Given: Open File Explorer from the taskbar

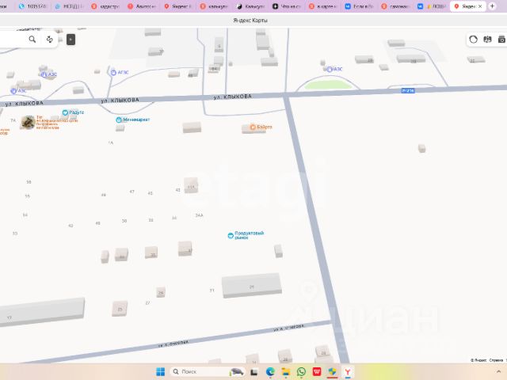Looking at the screenshot, I should click(x=285, y=372).
